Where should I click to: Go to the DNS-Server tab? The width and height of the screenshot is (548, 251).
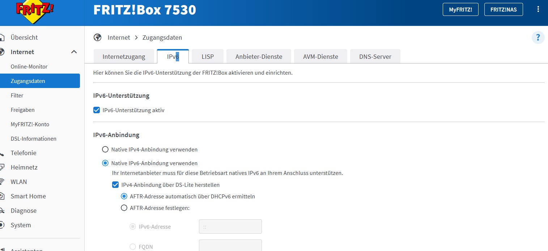click(375, 57)
